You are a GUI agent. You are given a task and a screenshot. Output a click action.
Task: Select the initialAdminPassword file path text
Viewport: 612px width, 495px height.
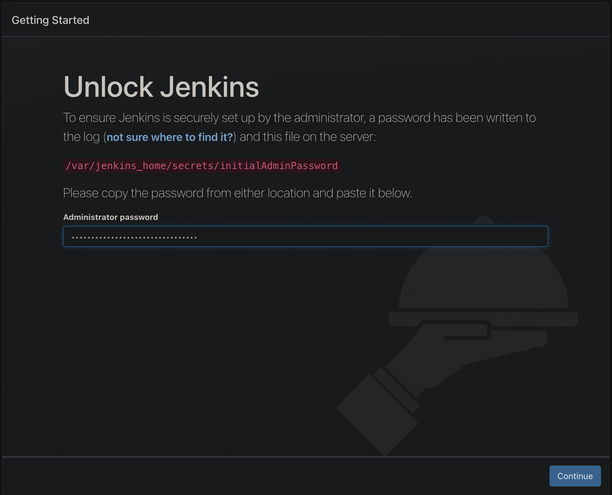click(x=202, y=166)
